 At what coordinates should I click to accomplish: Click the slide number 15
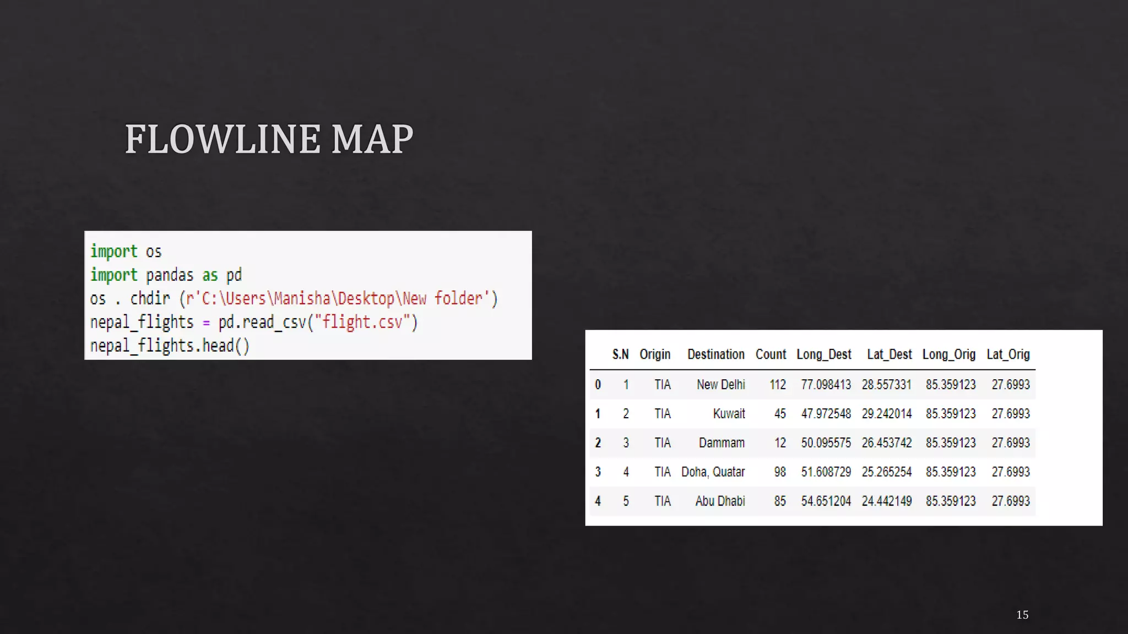1022,615
